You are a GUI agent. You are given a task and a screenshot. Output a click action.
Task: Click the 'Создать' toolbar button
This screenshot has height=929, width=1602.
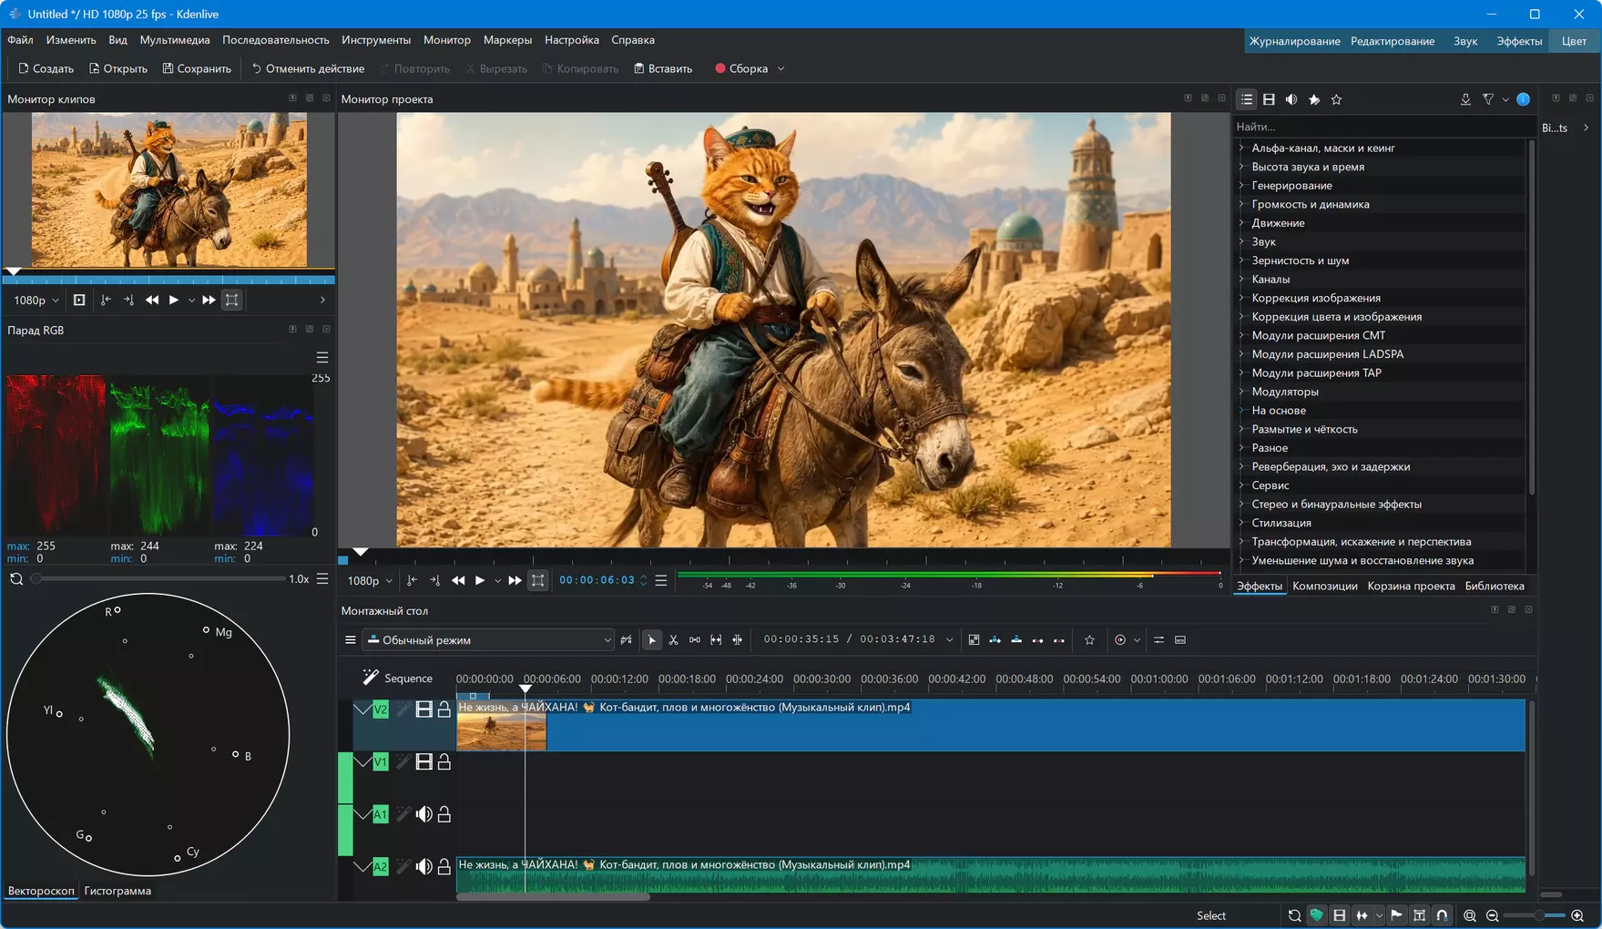click(46, 68)
